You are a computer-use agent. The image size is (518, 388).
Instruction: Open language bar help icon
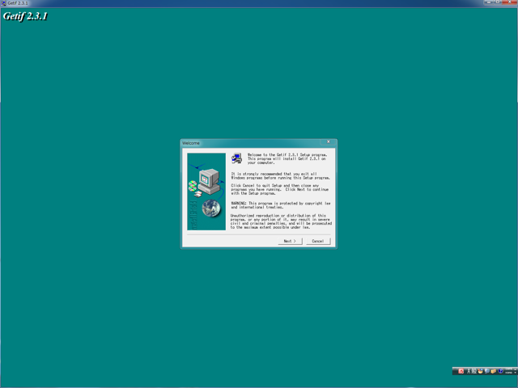coord(500,371)
